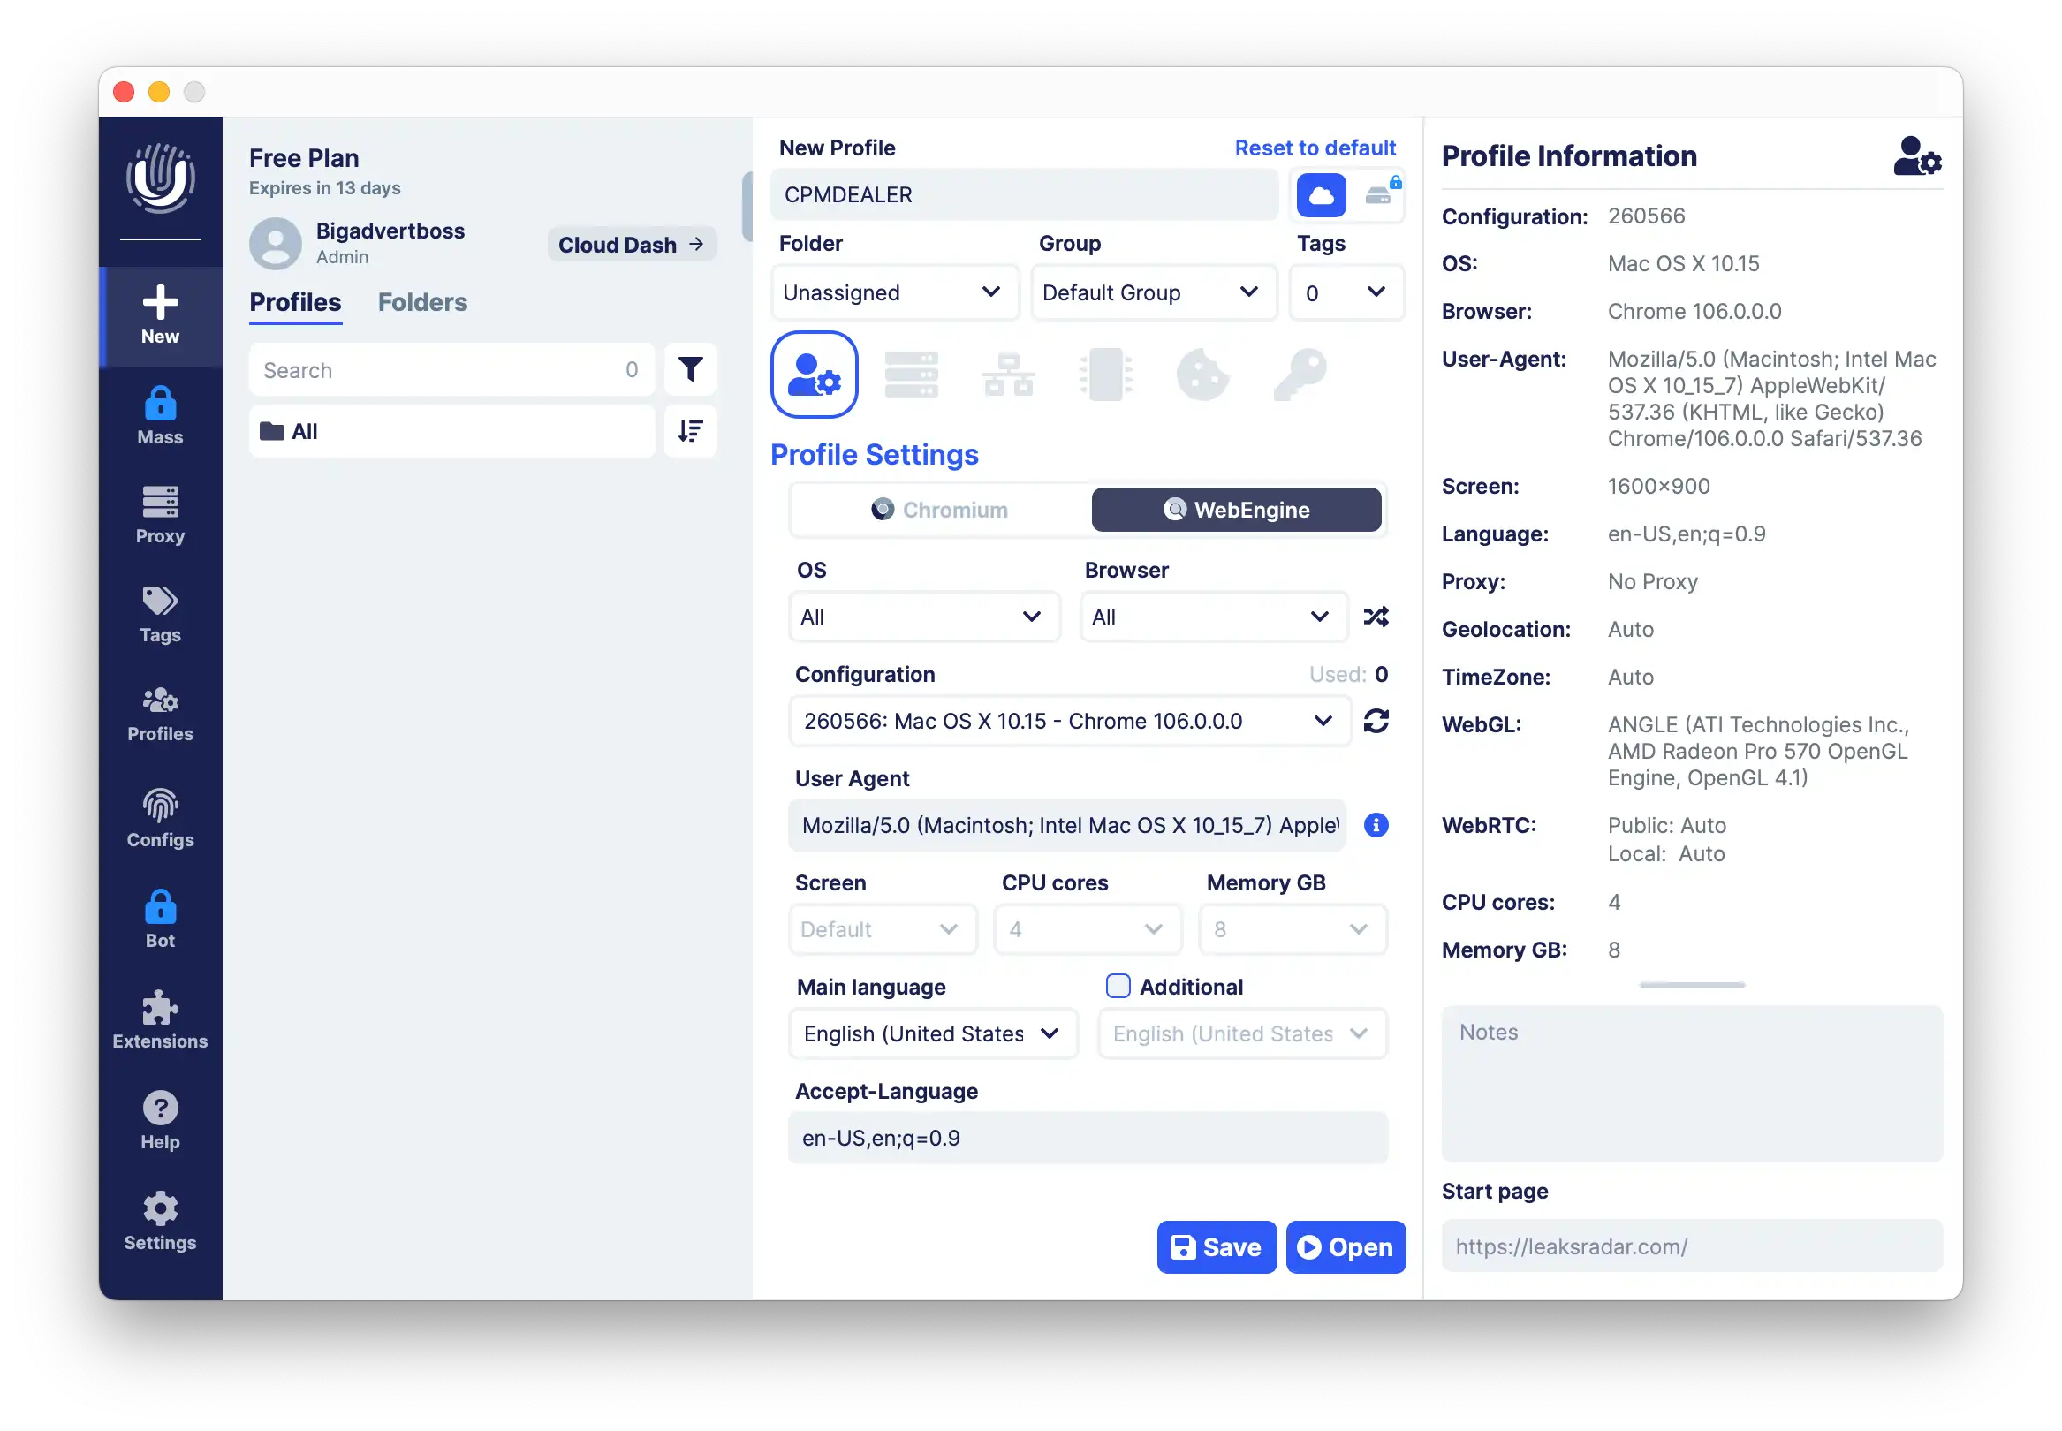Click the Open button
2062x1431 pixels.
pos(1345,1247)
